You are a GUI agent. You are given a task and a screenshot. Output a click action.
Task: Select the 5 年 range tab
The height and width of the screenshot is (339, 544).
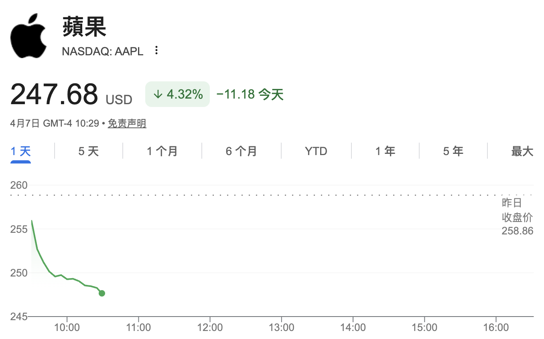pyautogui.click(x=453, y=151)
